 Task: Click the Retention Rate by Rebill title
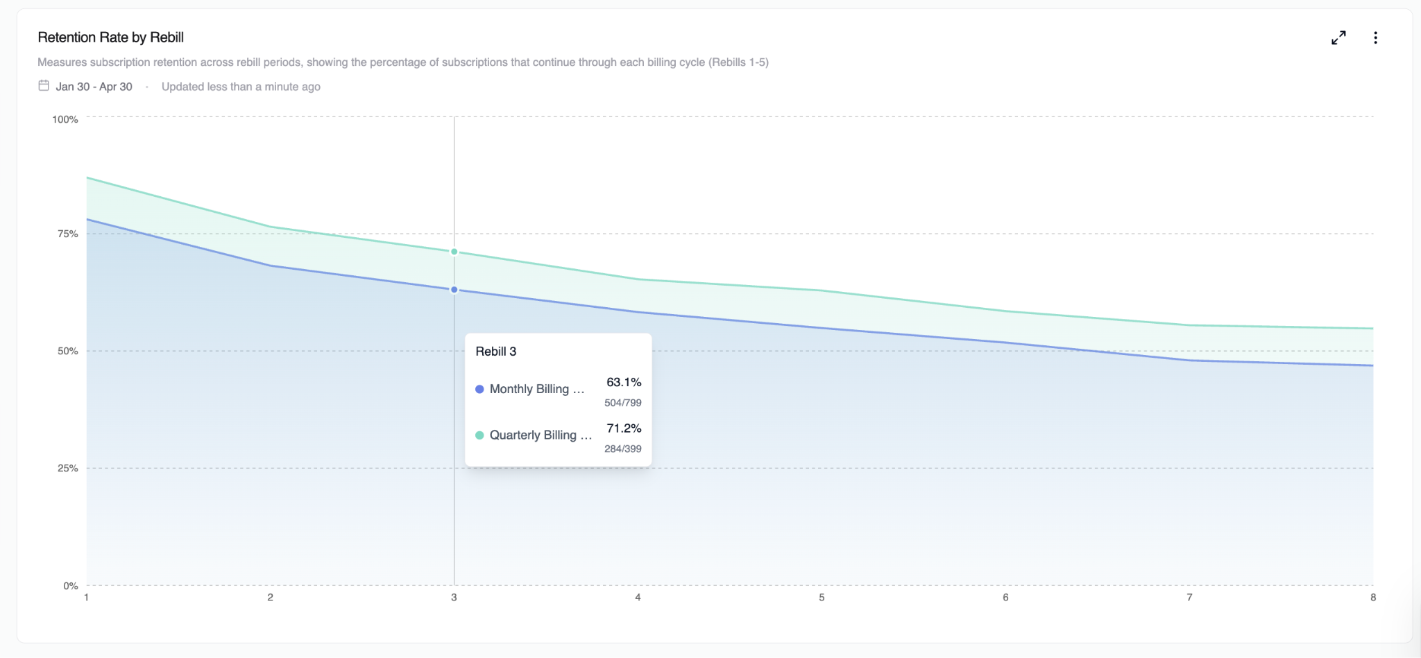click(110, 37)
